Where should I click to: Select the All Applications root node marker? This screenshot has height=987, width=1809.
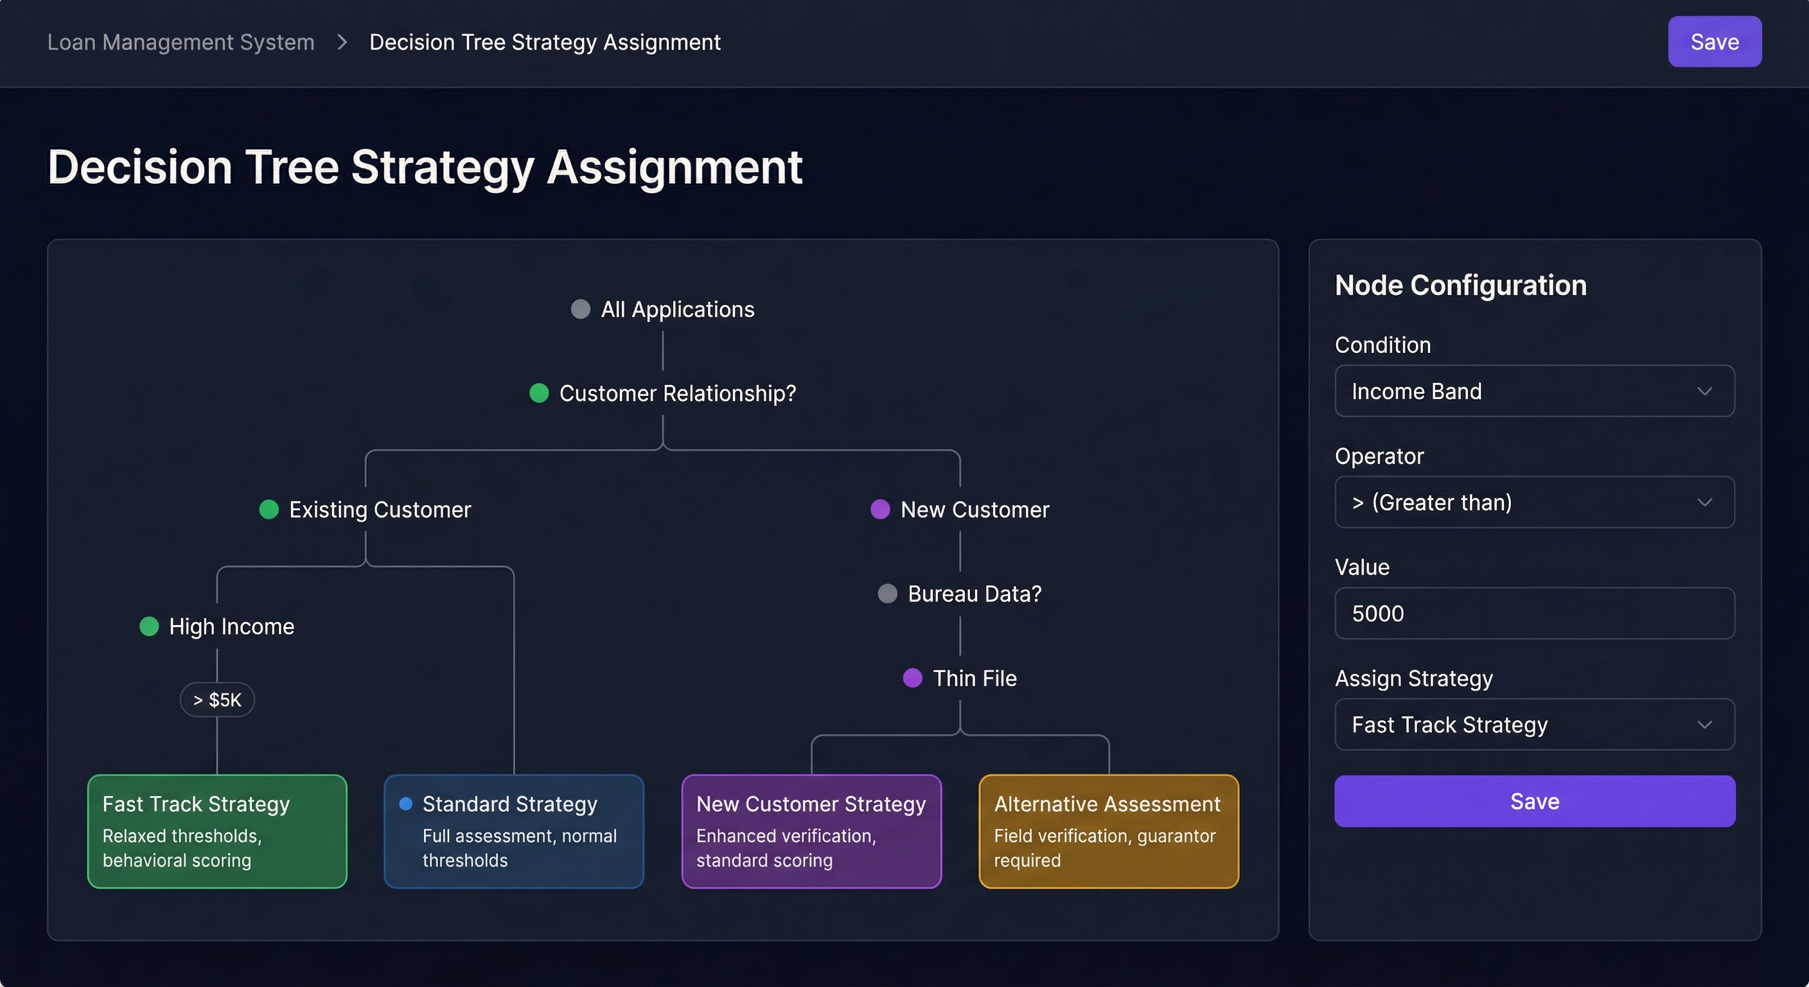[x=580, y=309]
